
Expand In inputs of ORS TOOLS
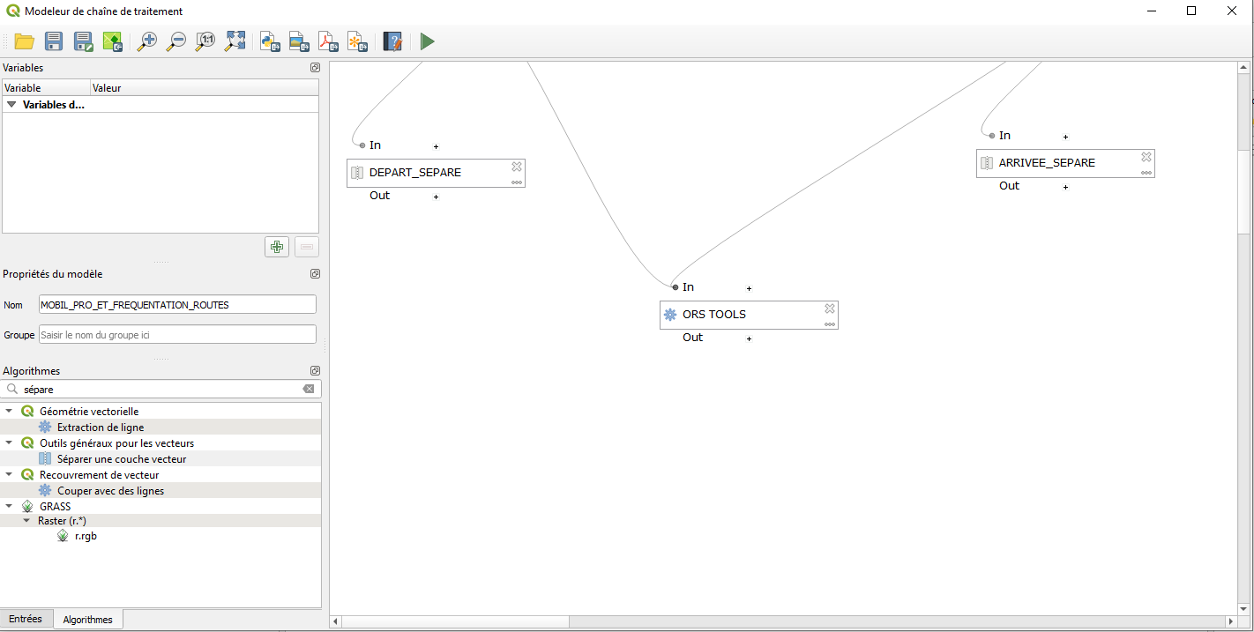click(749, 288)
